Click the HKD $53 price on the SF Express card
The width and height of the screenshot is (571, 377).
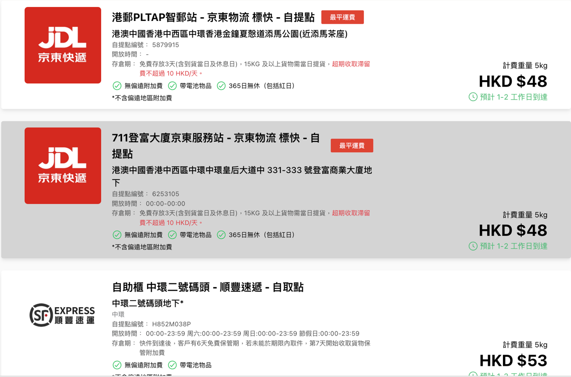pyautogui.click(x=513, y=361)
